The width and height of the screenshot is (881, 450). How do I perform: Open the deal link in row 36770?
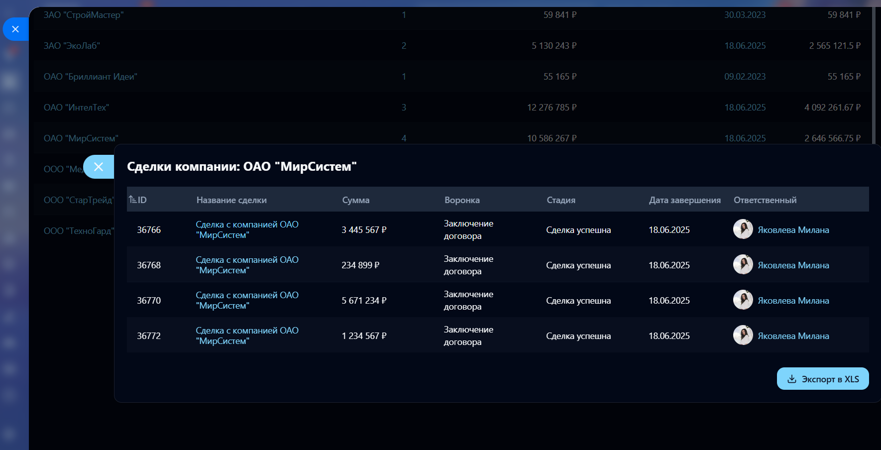point(247,300)
